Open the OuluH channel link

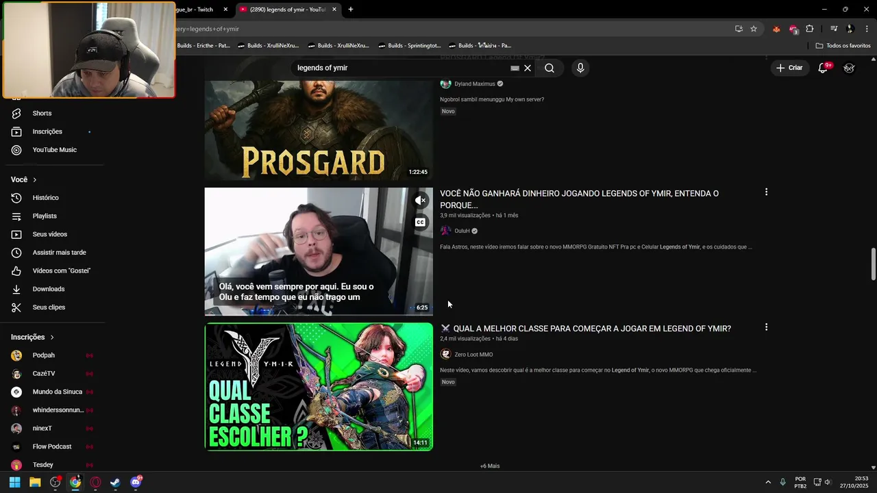pos(462,231)
